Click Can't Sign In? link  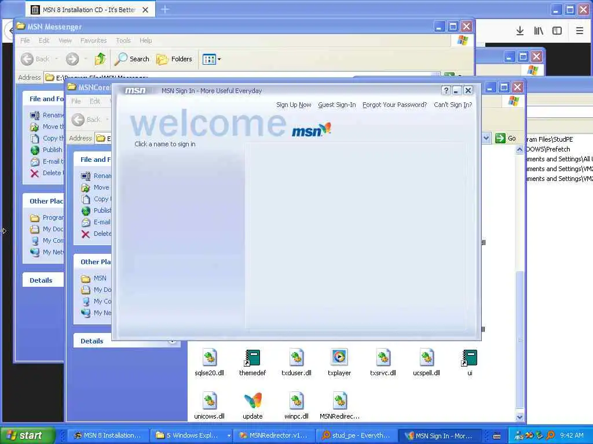pyautogui.click(x=453, y=105)
